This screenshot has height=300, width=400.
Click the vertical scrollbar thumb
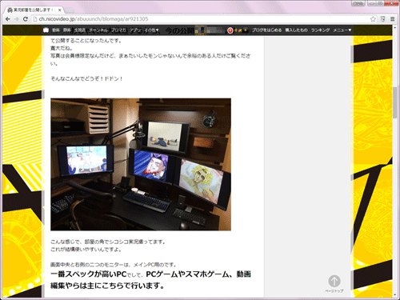(x=395, y=102)
